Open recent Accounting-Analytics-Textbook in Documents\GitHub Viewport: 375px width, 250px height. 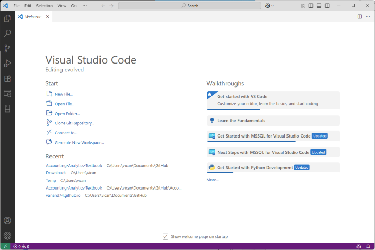74,165
